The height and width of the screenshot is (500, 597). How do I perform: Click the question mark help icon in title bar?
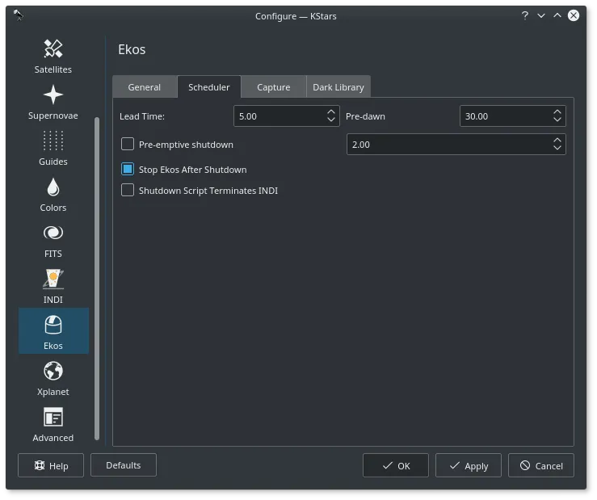(x=525, y=15)
